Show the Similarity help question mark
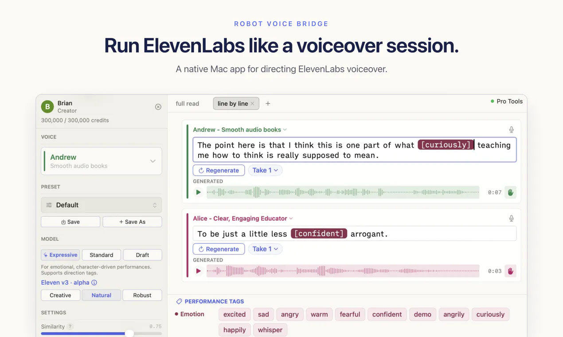This screenshot has height=337, width=563. [x=70, y=326]
